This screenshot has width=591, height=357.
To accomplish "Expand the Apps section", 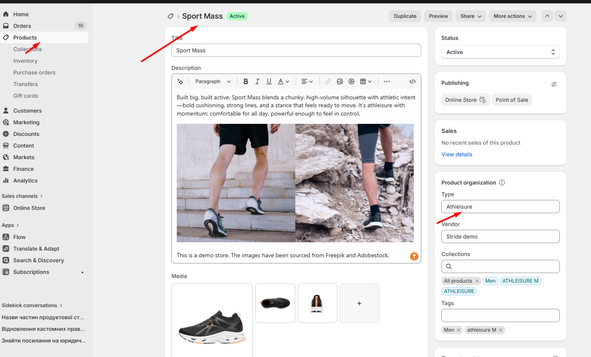I will pos(10,225).
